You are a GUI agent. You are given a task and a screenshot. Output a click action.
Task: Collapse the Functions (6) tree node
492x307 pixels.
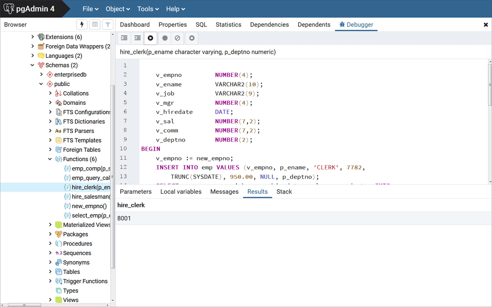click(x=50, y=159)
